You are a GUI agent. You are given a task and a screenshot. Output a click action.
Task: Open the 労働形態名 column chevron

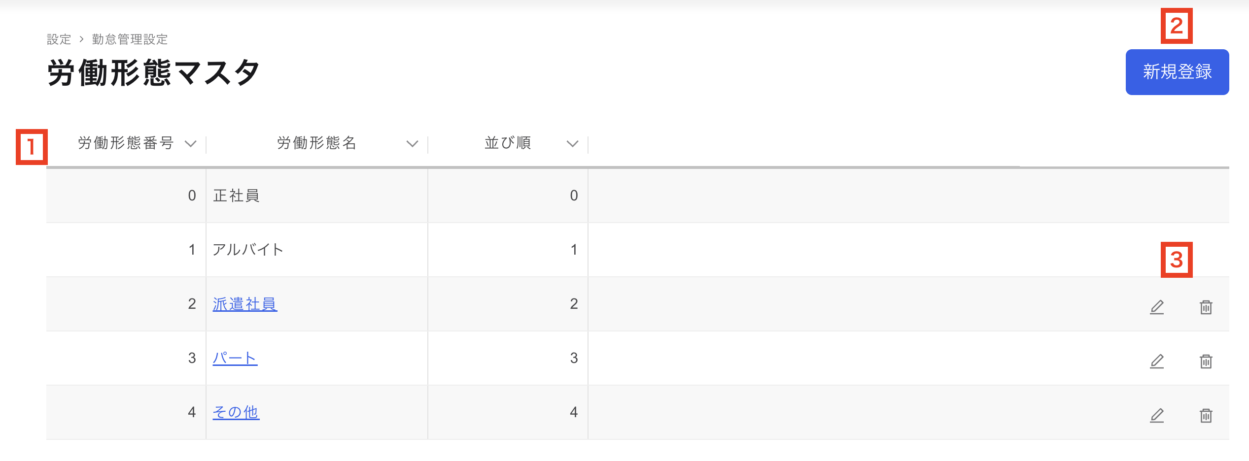(x=412, y=144)
